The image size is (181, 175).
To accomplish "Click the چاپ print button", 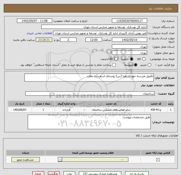I will coord(69,173).
